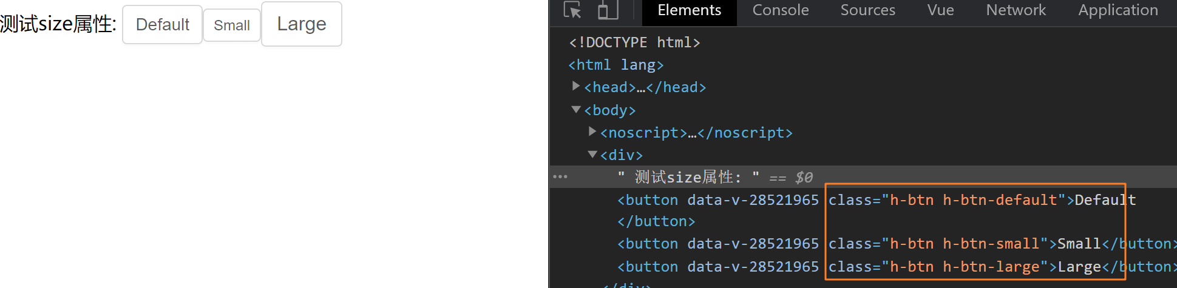The height and width of the screenshot is (288, 1177).
Task: Toggle the device toolbar icon
Action: pos(608,10)
